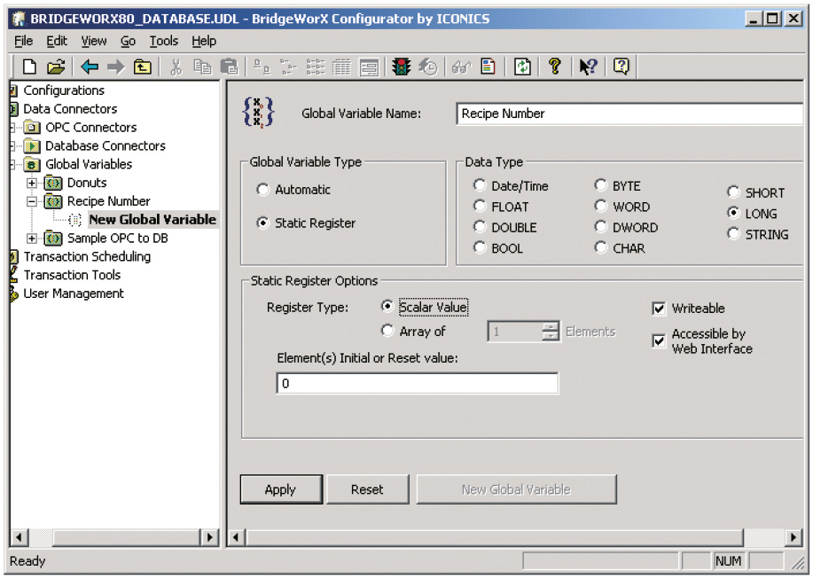Click the Global Variable Name field
The image size is (813, 579).
click(629, 113)
